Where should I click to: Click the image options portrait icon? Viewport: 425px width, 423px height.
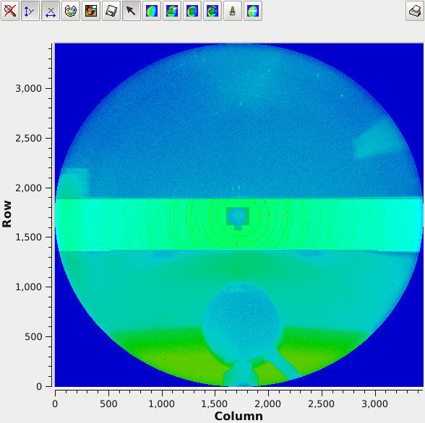coord(91,11)
